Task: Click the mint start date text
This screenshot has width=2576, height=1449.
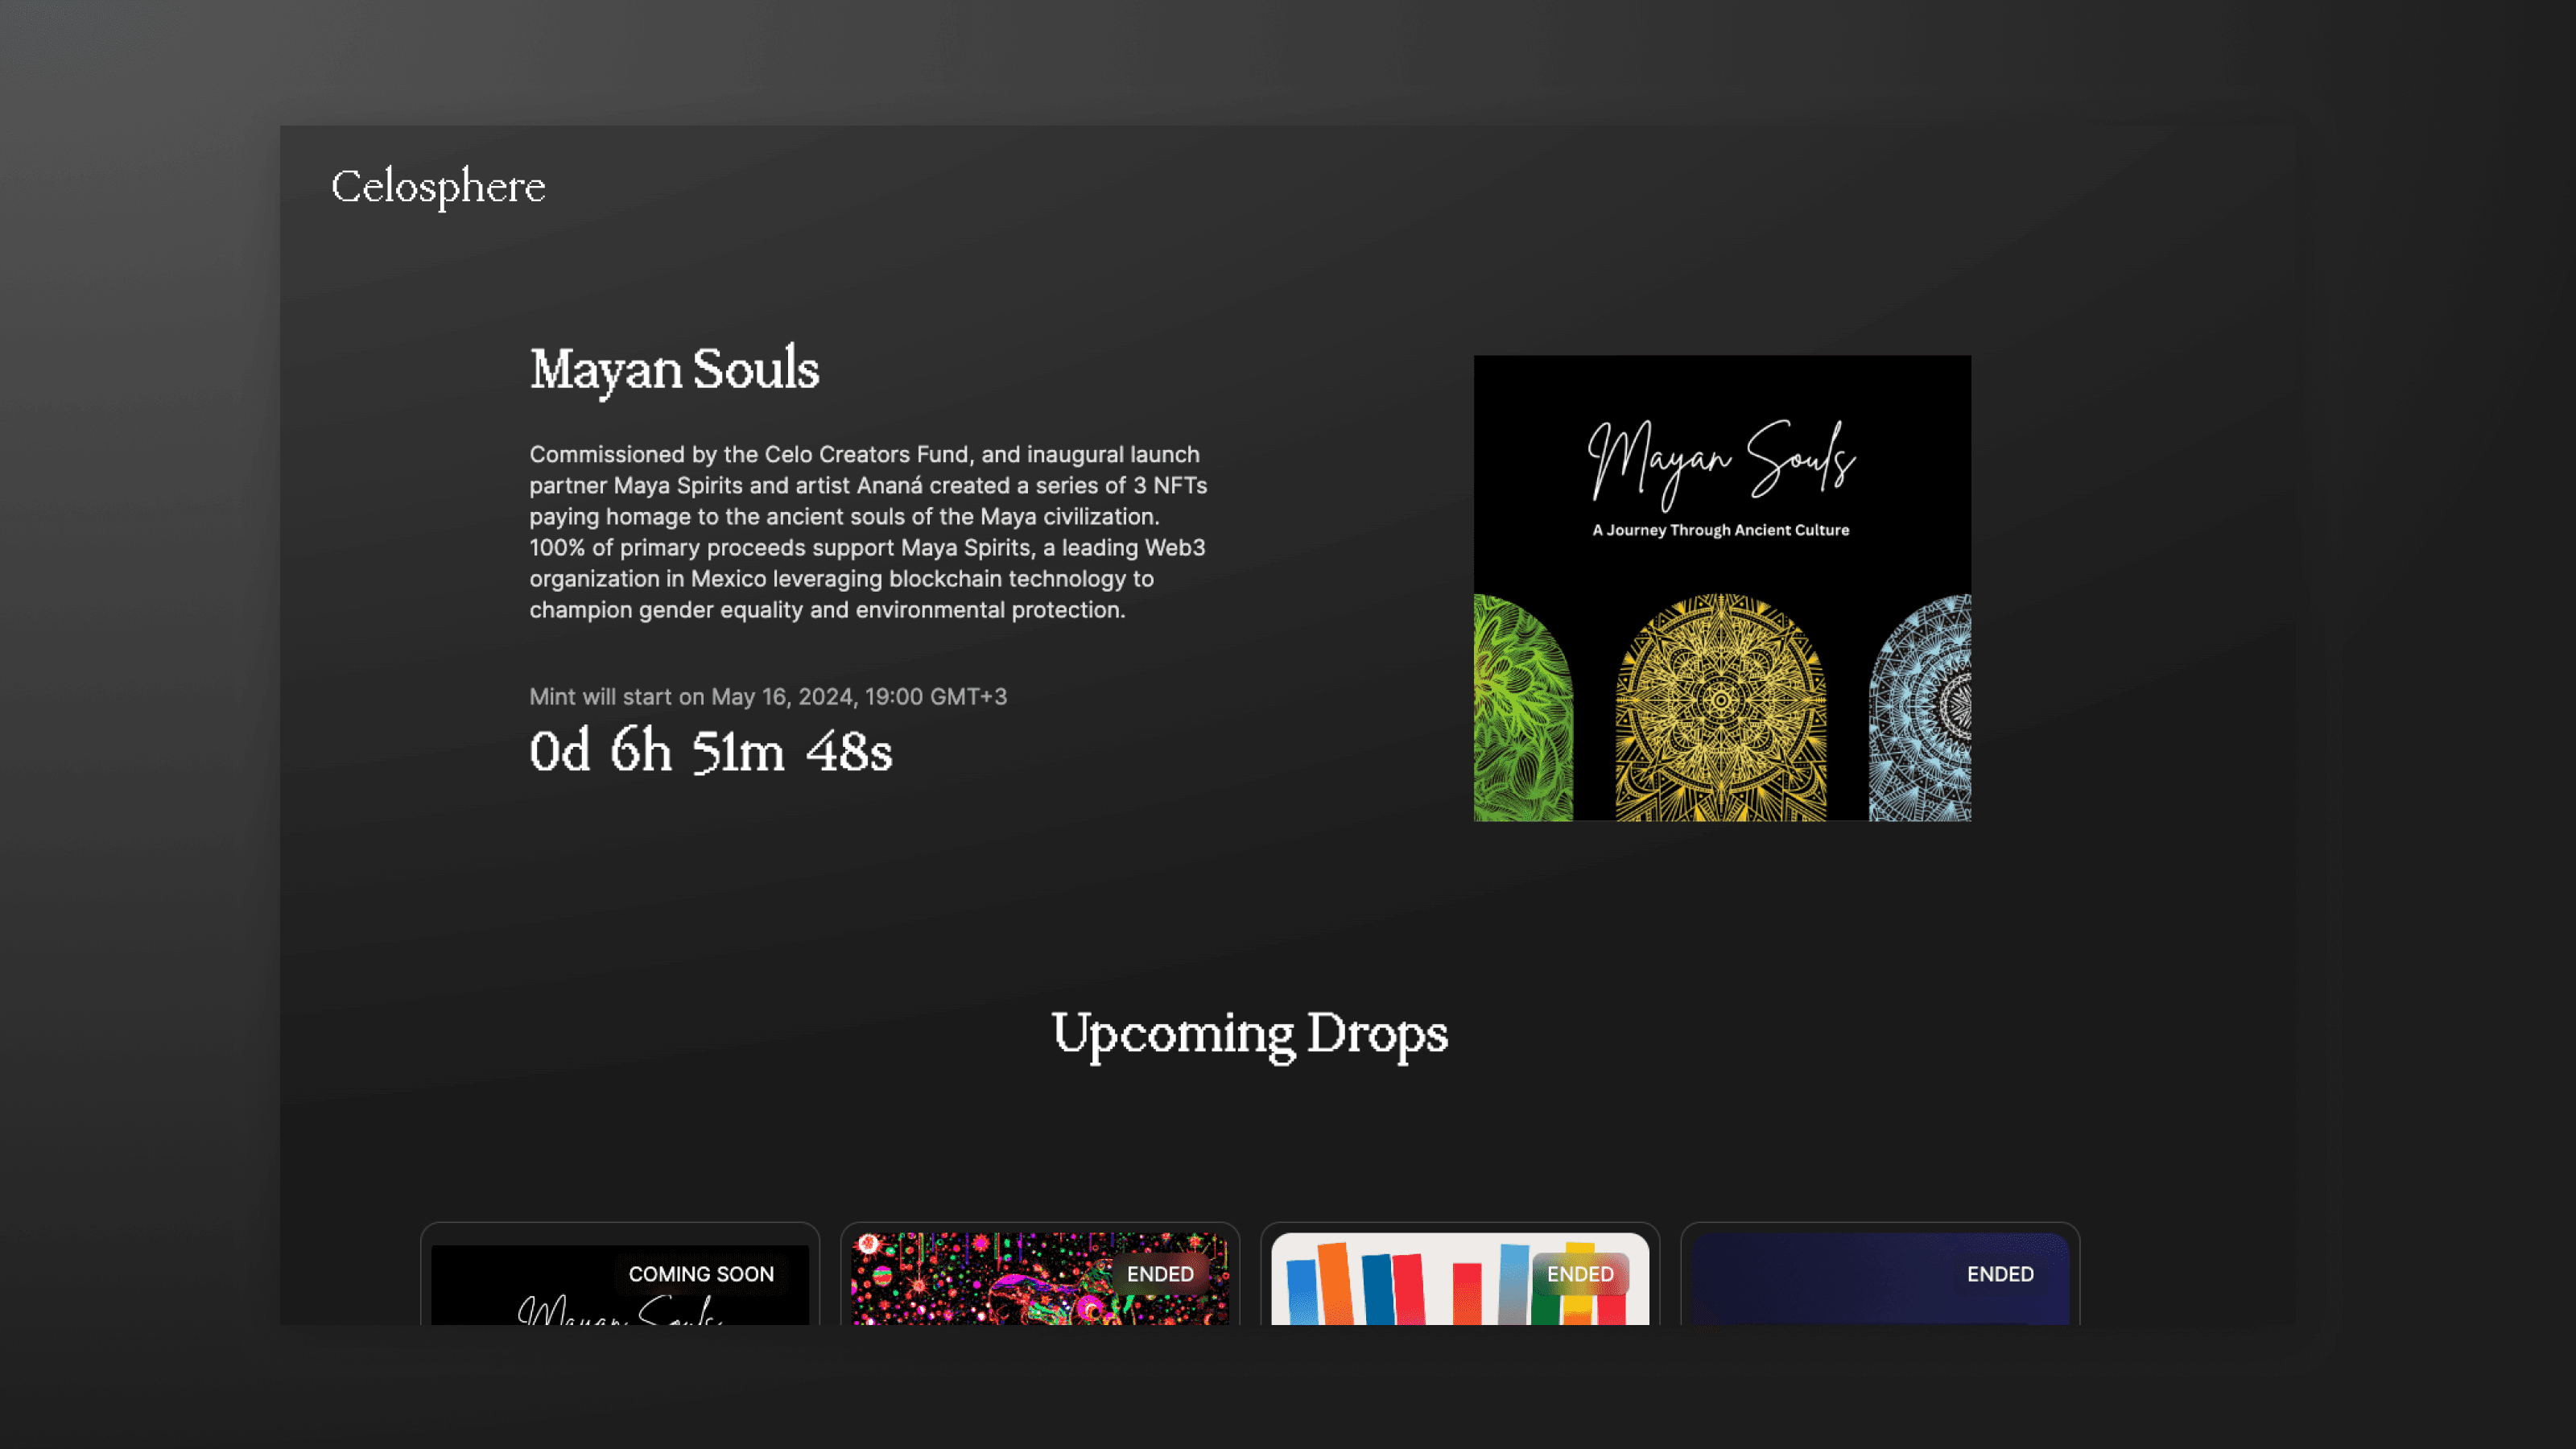Action: pyautogui.click(x=768, y=697)
